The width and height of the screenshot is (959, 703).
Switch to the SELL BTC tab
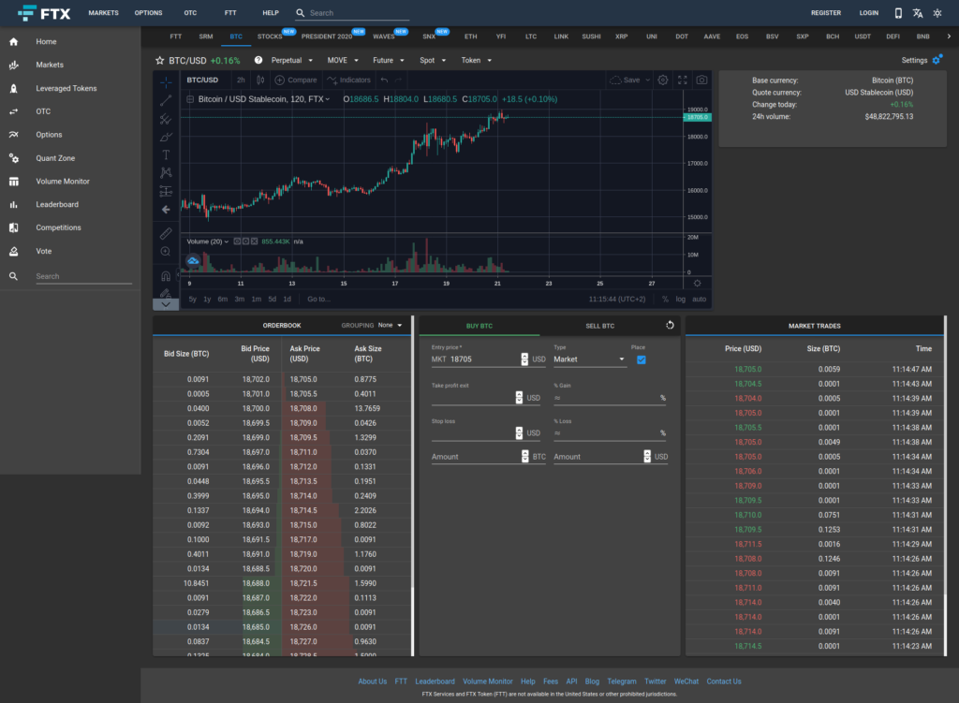coord(600,326)
